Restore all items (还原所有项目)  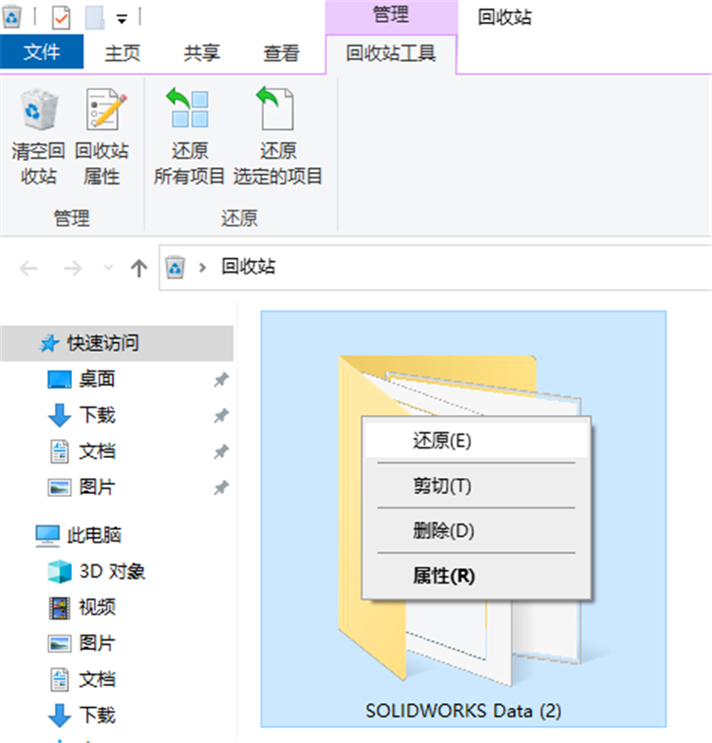[x=189, y=138]
